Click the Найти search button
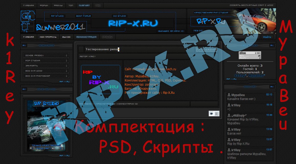Viewport: 296px width, 164px height. (267, 37)
